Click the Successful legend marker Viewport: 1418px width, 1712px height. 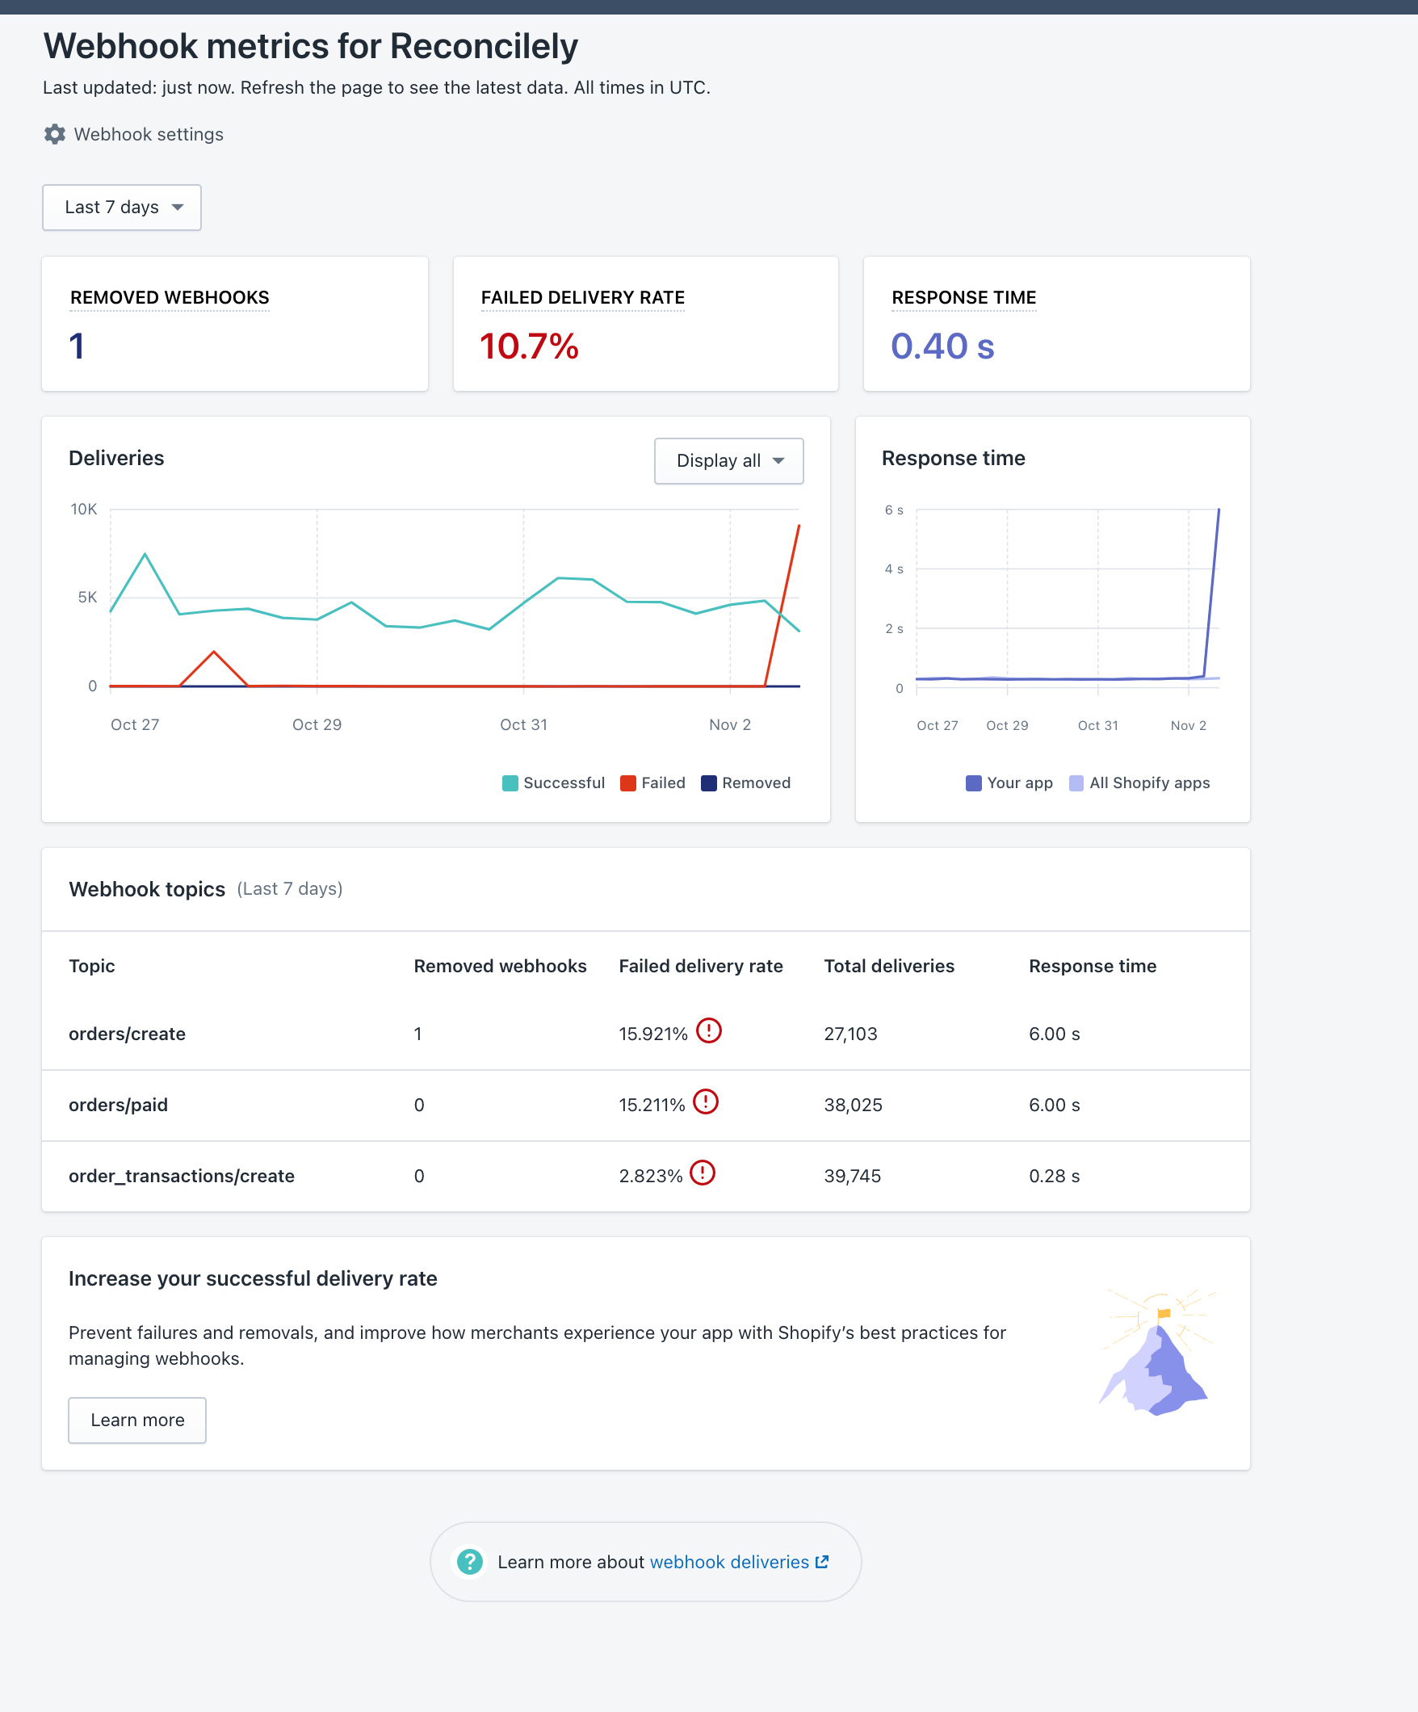pos(510,783)
